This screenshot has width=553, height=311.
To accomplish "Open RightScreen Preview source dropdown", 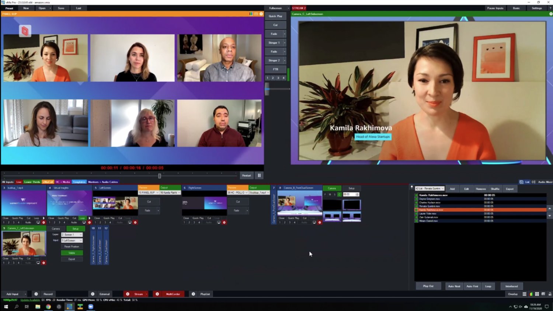I will click(237, 193).
